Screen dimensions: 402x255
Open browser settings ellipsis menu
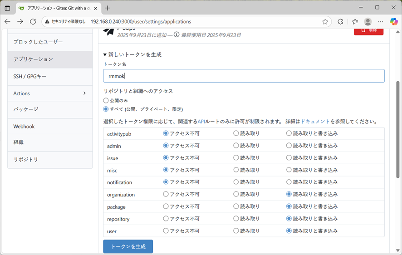pos(380,21)
